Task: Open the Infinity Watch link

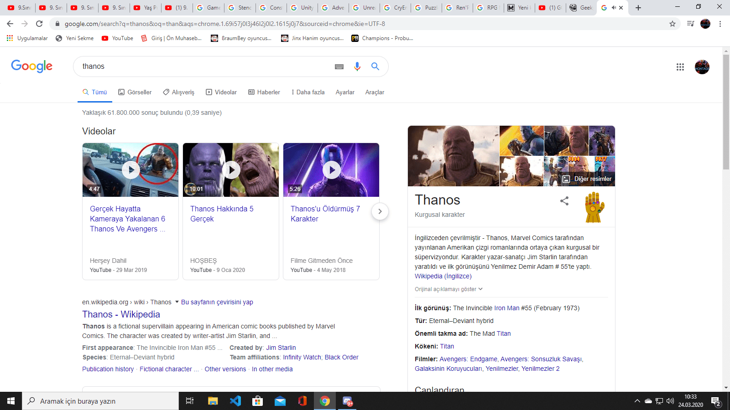Action: (x=302, y=357)
